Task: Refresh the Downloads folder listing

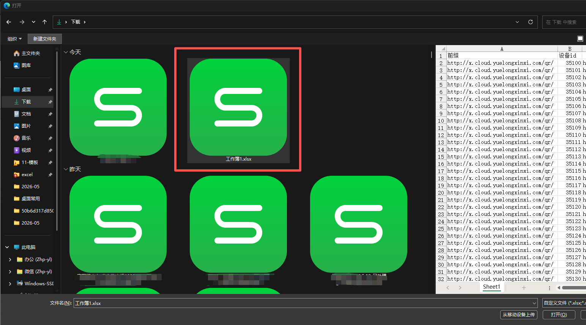Action: point(531,22)
